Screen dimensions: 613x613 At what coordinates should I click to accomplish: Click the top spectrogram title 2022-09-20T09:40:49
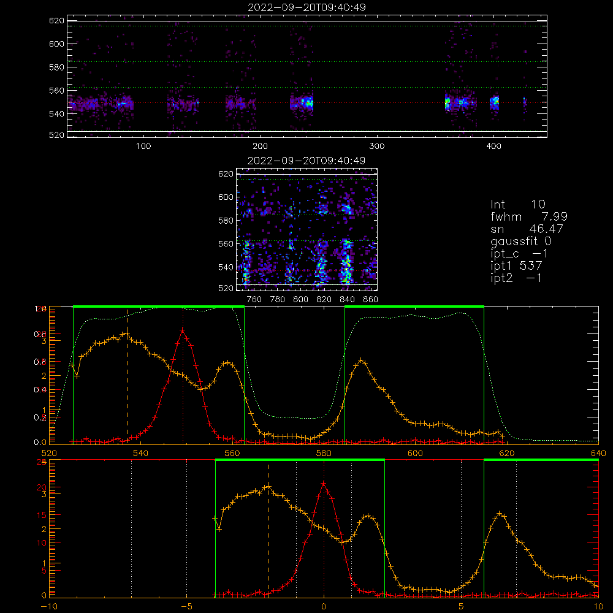pyautogui.click(x=306, y=7)
